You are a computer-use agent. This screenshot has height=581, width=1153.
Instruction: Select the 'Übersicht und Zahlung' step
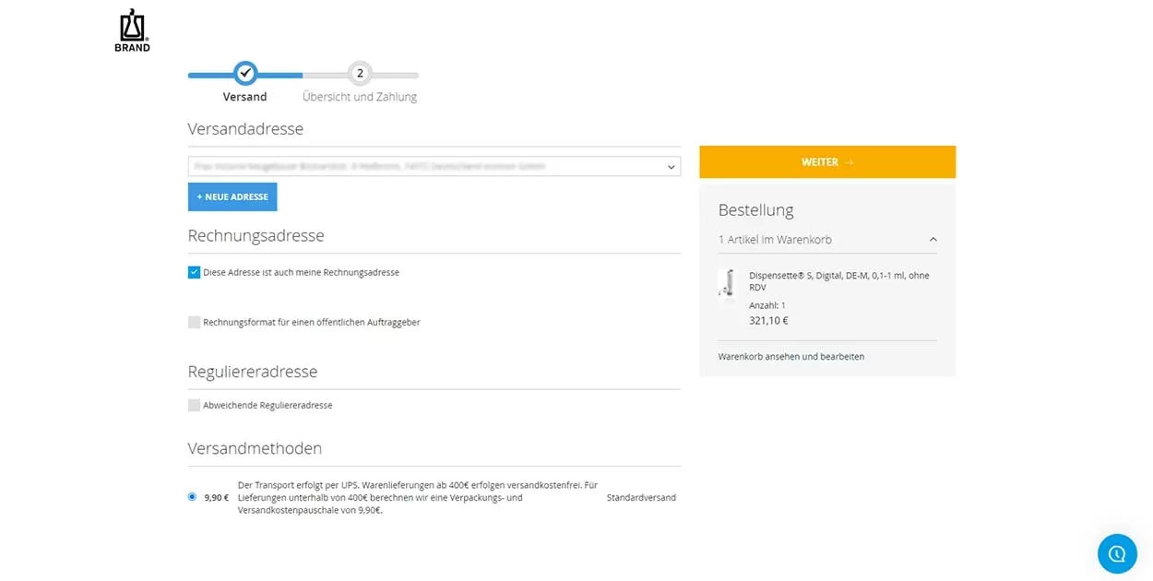360,96
